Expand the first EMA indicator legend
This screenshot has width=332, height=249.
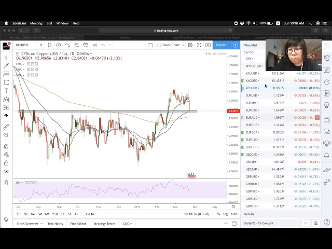[20, 64]
